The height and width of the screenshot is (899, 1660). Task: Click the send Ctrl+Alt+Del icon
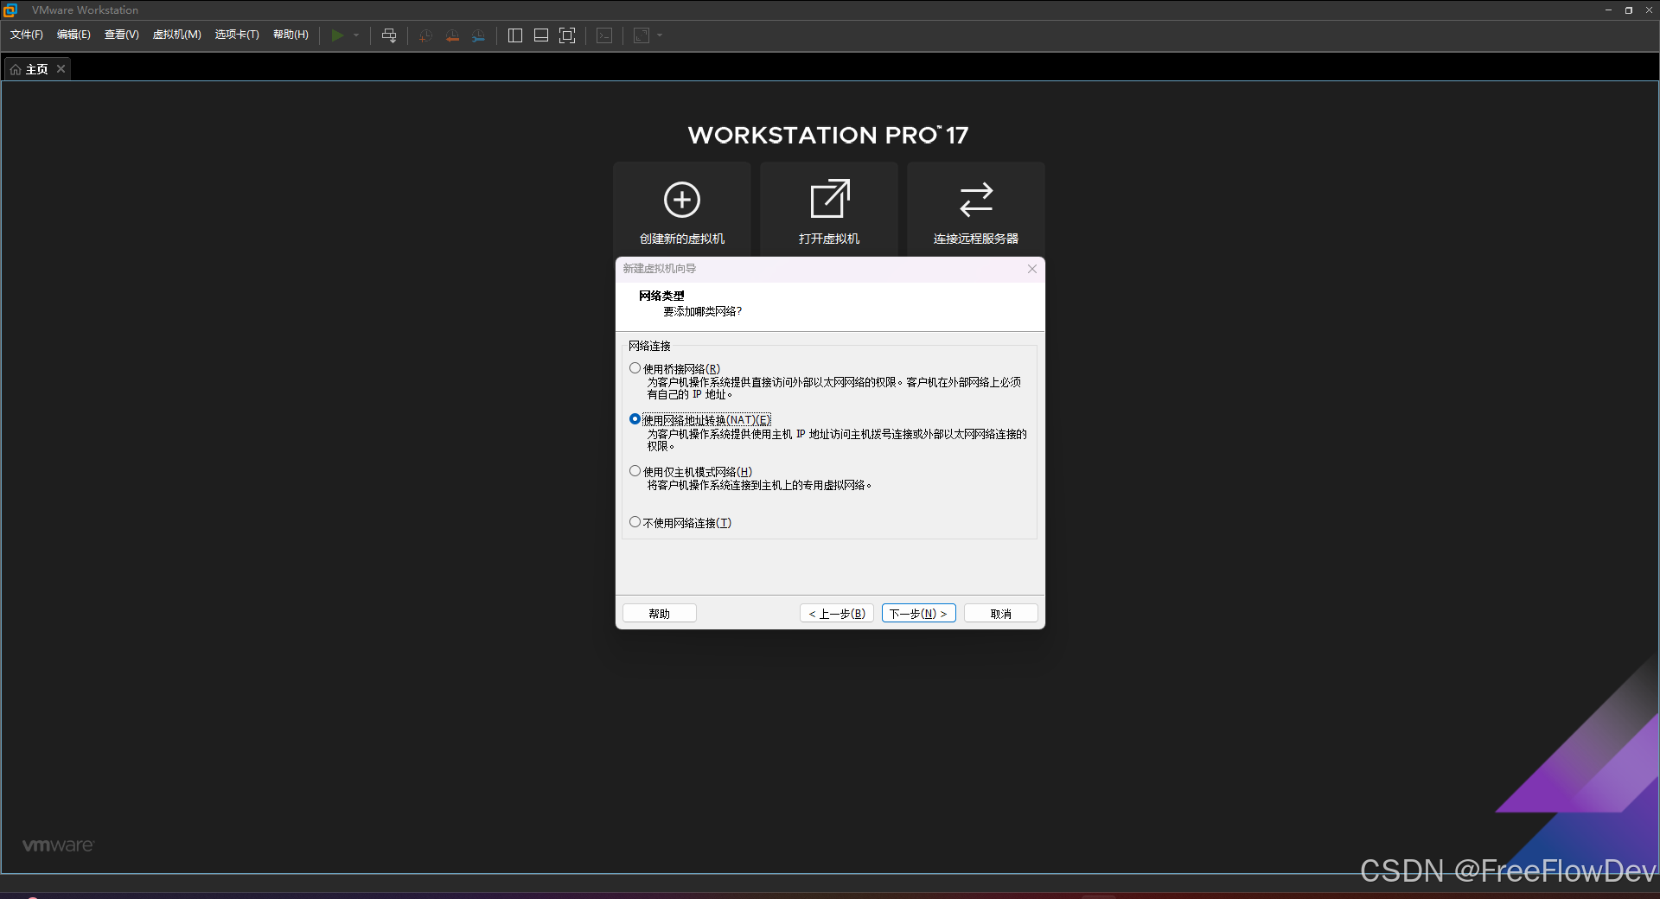tap(389, 35)
